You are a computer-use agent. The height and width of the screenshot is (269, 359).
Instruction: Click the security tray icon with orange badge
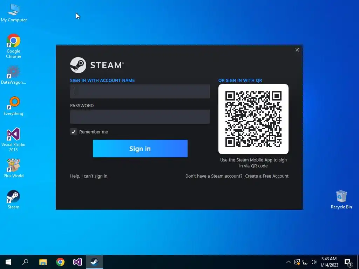[x=297, y=262]
